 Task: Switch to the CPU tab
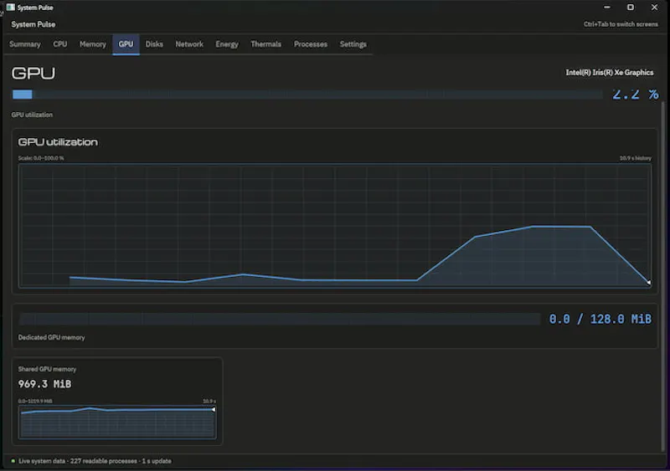59,44
